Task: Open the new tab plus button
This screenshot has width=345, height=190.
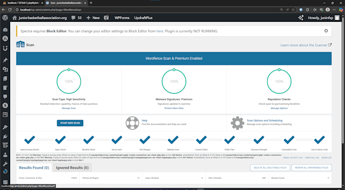Action: point(91,3)
